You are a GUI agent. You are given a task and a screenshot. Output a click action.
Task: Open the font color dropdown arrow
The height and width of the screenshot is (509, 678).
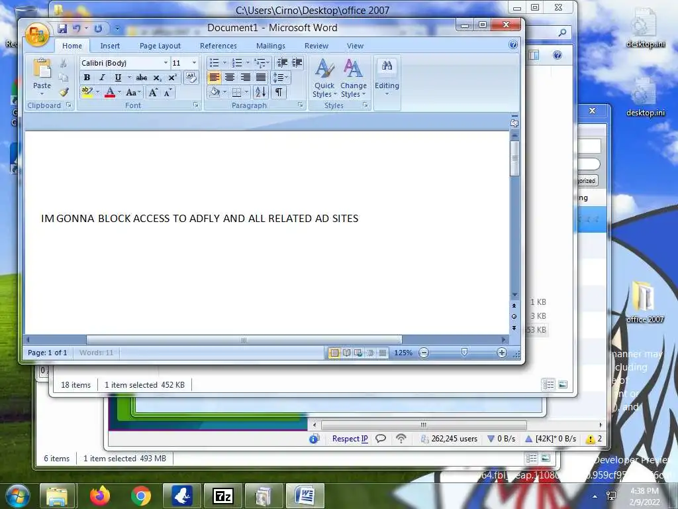119,92
